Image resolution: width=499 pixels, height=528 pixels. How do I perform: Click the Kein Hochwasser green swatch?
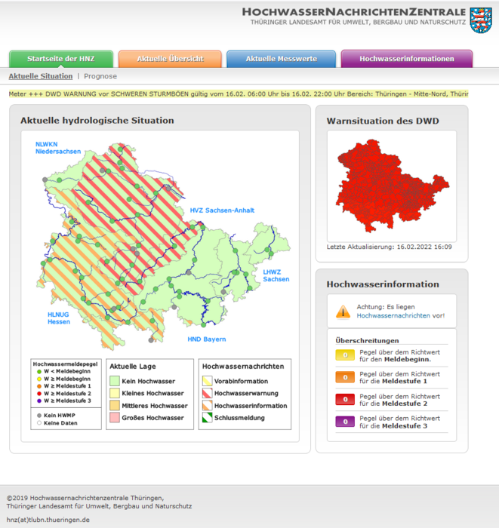point(113,381)
